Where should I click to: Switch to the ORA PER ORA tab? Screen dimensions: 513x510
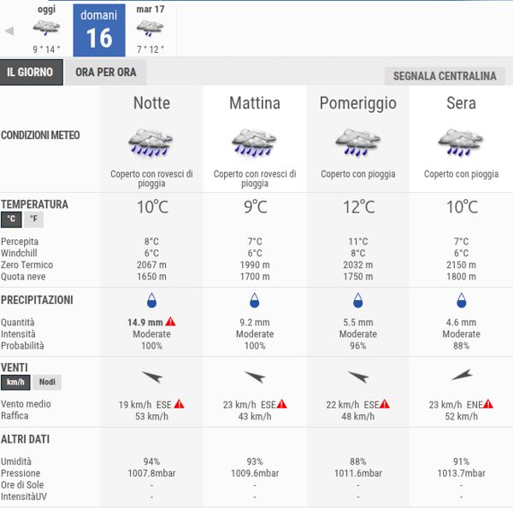[105, 73]
